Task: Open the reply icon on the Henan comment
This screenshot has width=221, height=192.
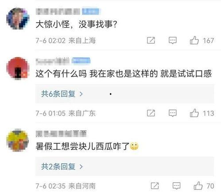Action: 177,186
